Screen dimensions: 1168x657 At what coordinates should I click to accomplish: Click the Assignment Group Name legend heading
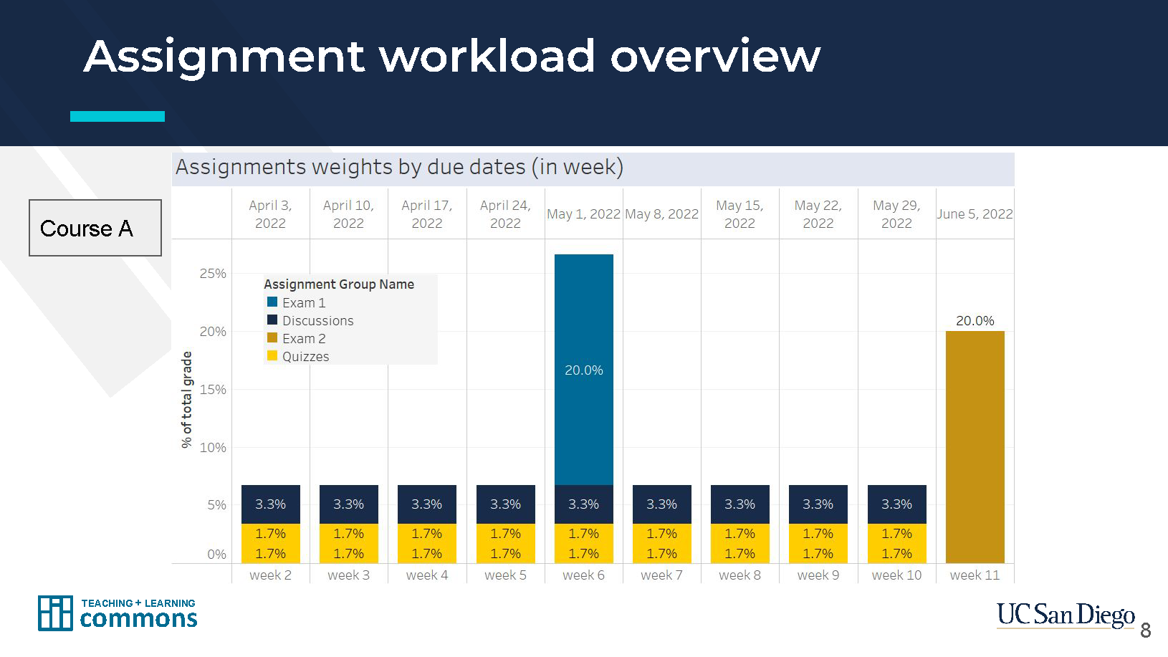click(339, 284)
